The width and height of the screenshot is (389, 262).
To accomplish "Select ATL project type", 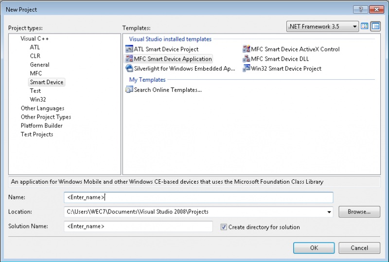I will point(35,47).
